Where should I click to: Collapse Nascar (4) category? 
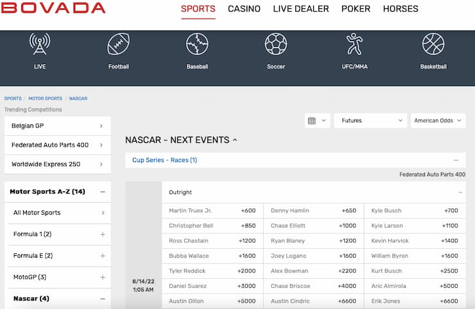click(103, 299)
